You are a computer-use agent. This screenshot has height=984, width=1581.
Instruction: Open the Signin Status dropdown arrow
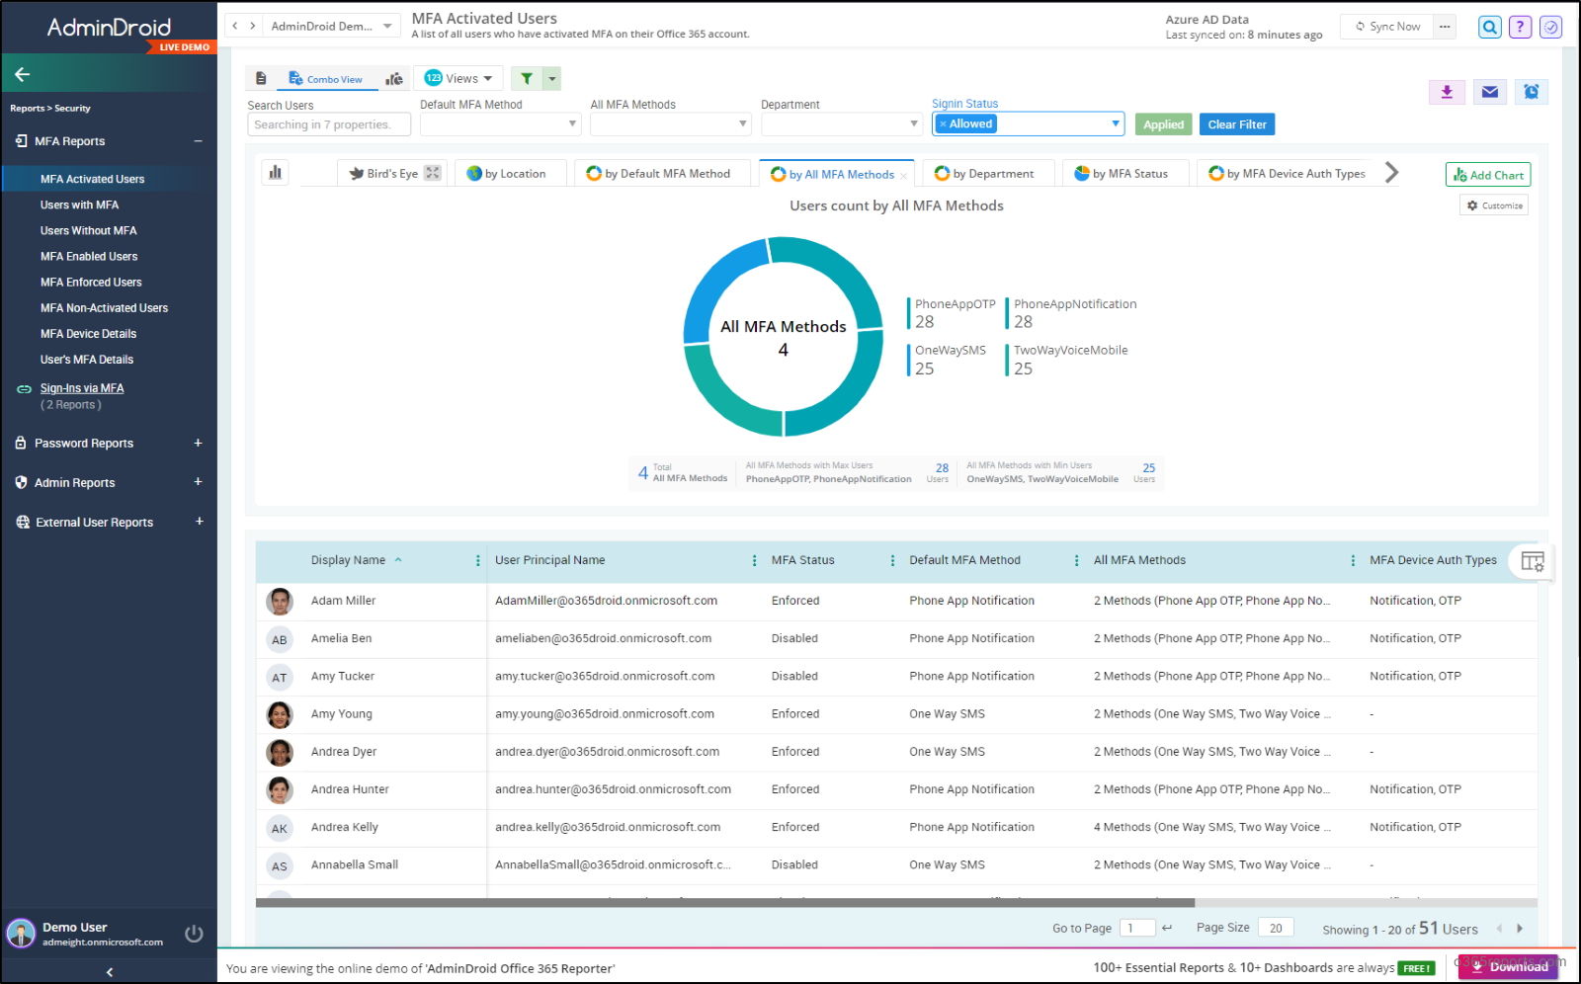pyautogui.click(x=1116, y=123)
